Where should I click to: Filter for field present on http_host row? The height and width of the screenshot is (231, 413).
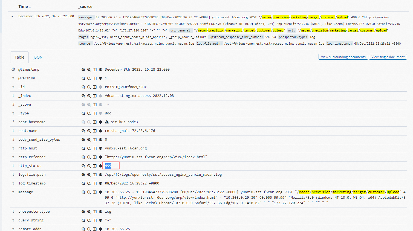click(100, 148)
